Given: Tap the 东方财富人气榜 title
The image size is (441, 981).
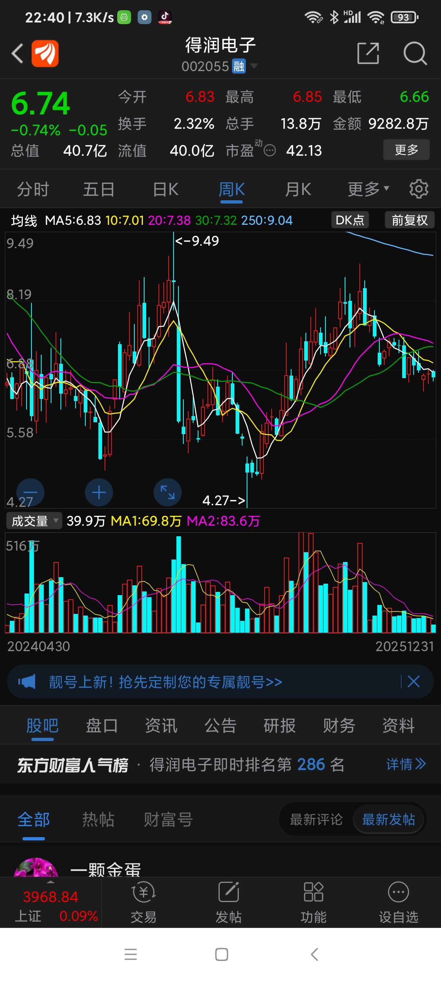Looking at the screenshot, I should [73, 765].
